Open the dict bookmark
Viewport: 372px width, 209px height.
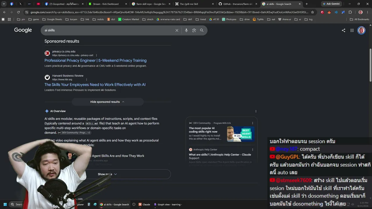click(x=111, y=19)
